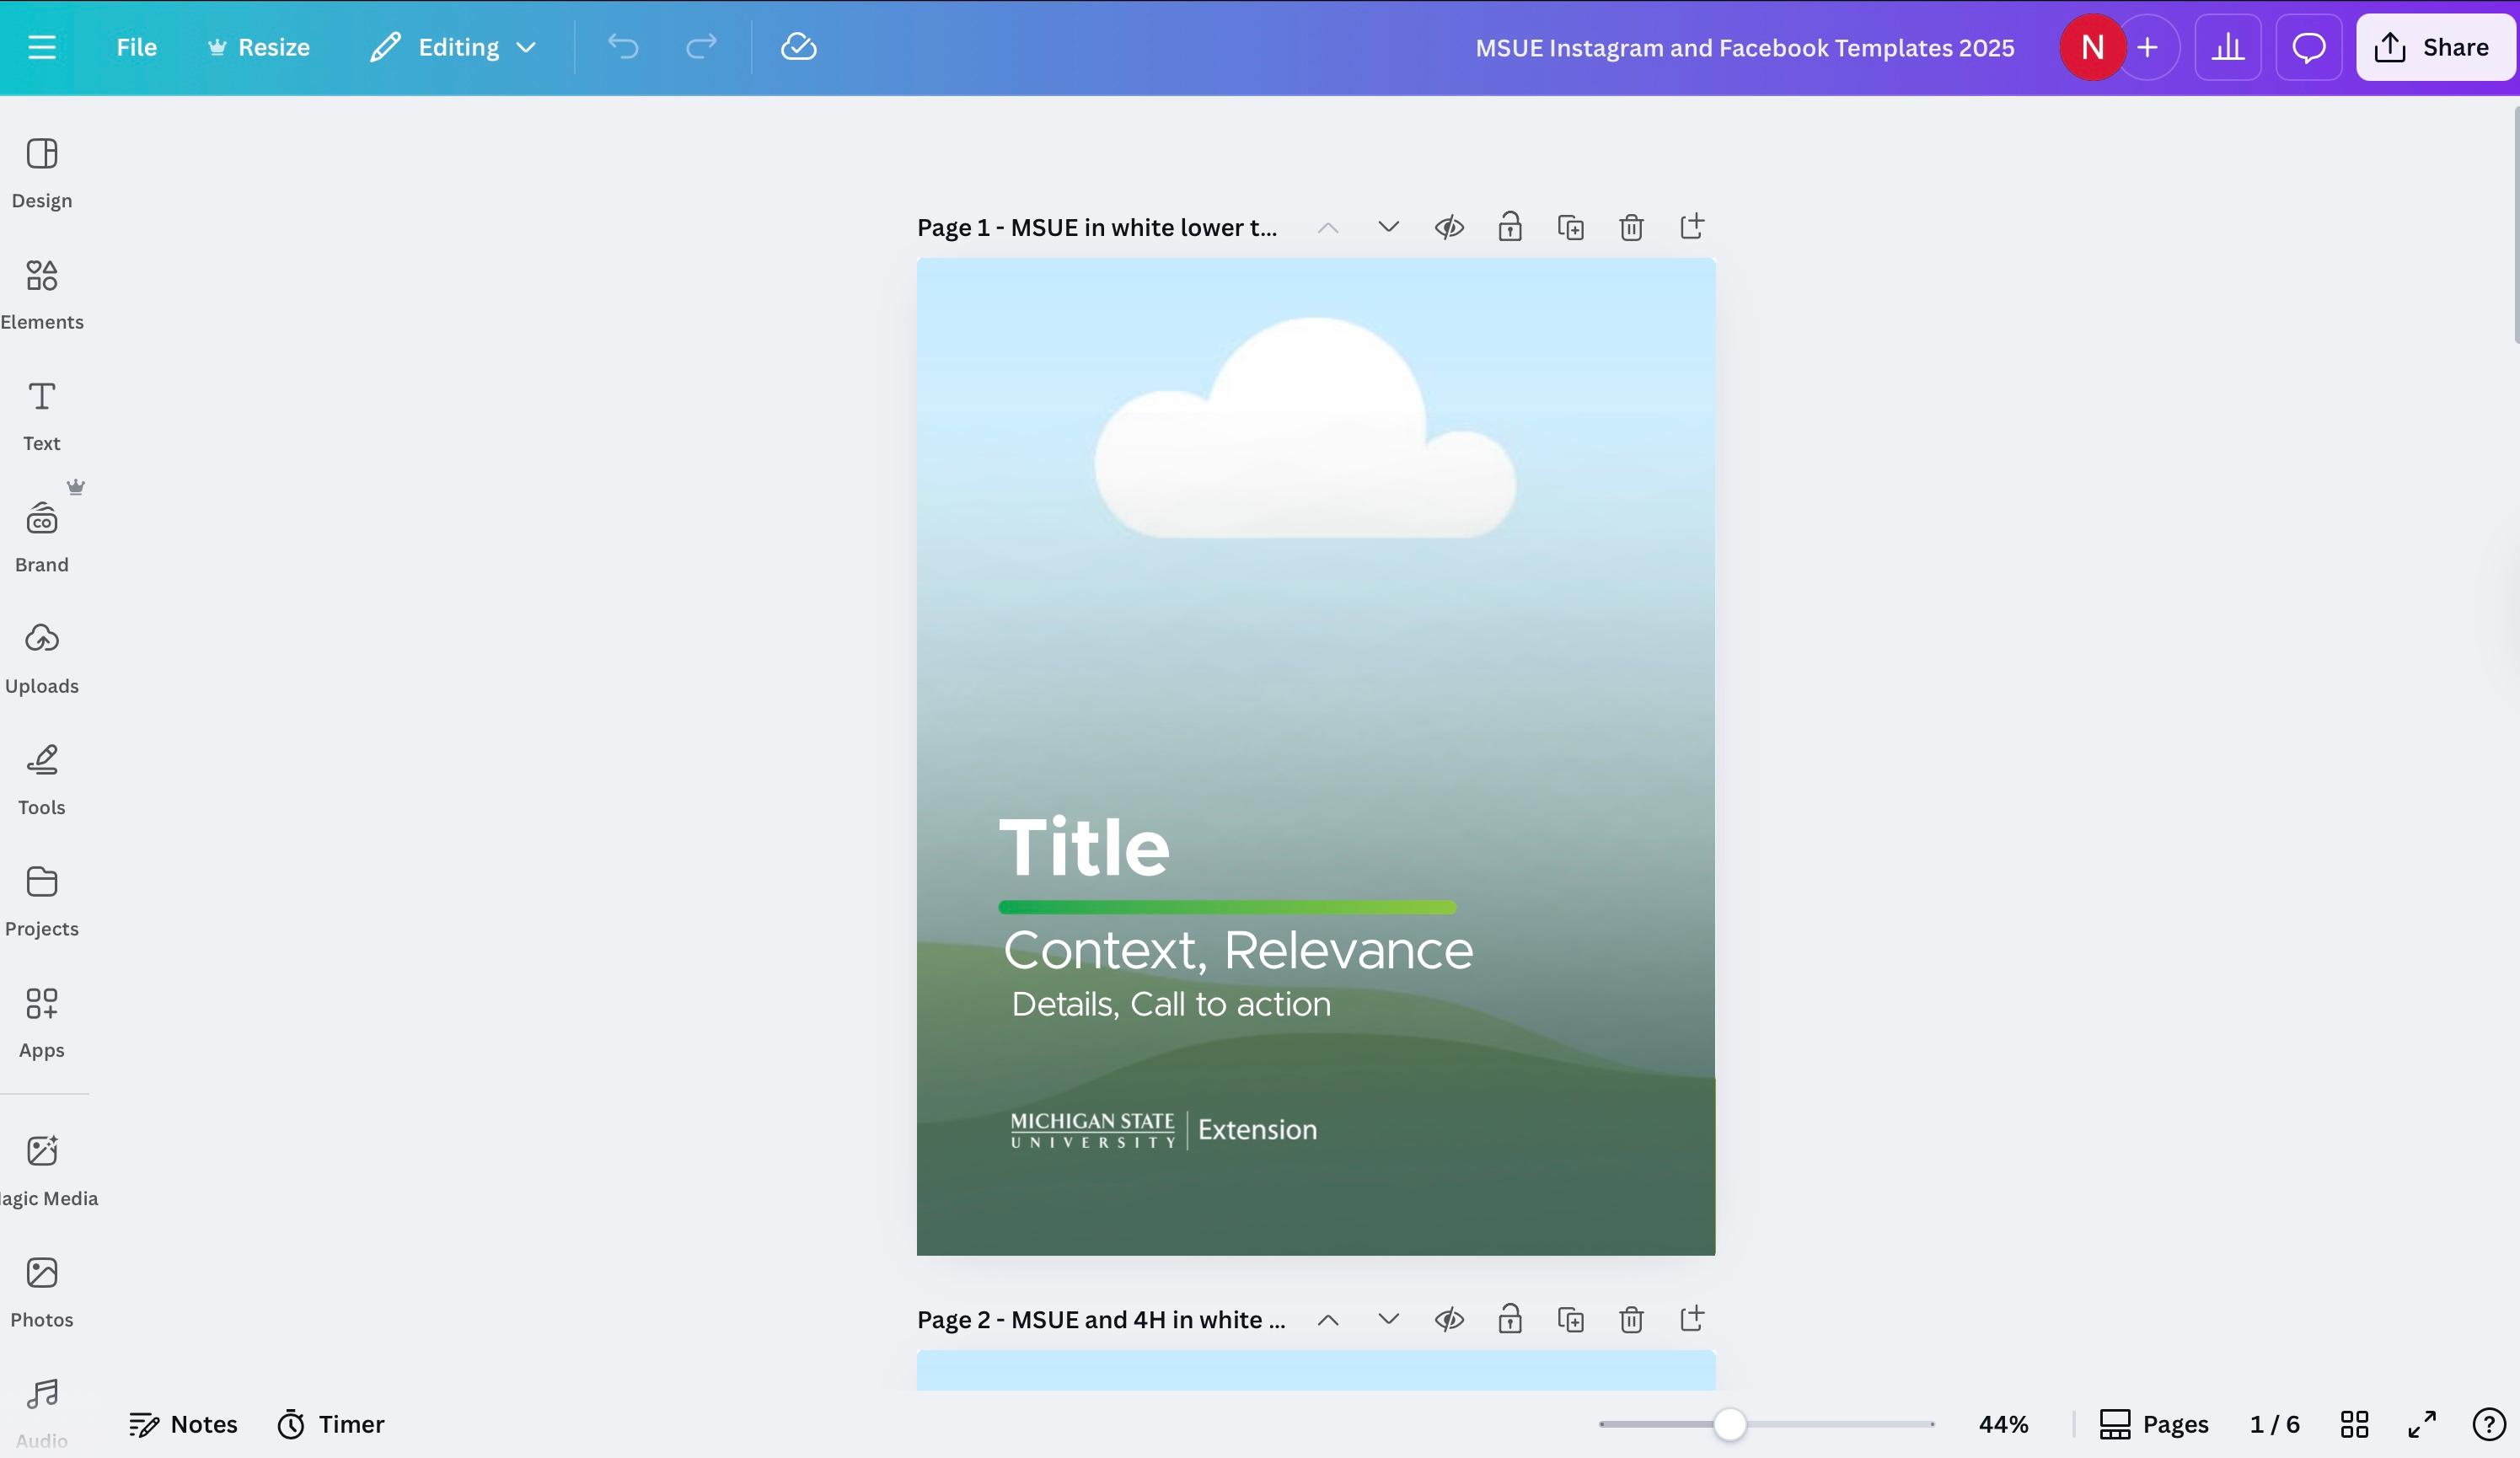Image resolution: width=2520 pixels, height=1458 pixels.
Task: Hide Page 1 with eye icon
Action: 1449,227
